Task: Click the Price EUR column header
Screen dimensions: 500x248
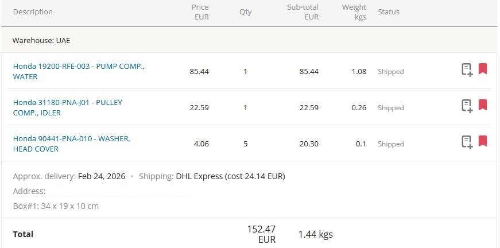Action: 200,12
